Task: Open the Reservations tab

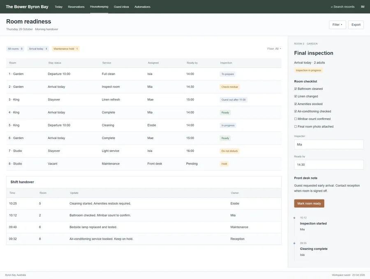Action: point(76,7)
